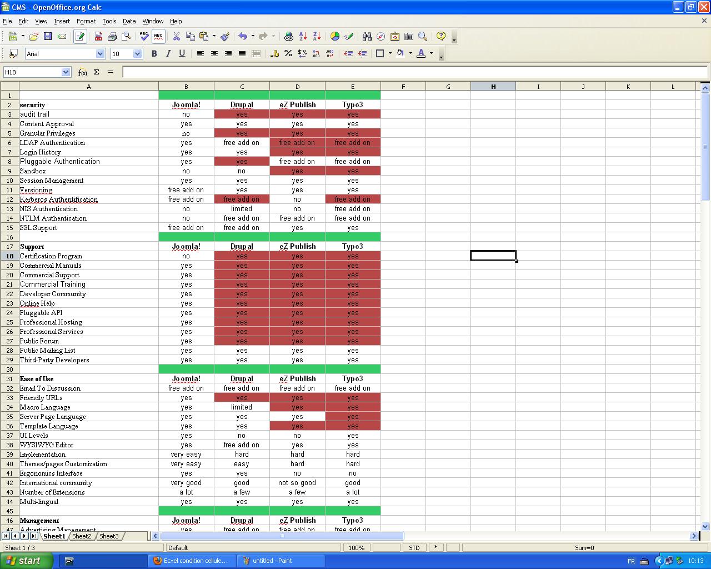Open Data Sources icon

(x=409, y=36)
